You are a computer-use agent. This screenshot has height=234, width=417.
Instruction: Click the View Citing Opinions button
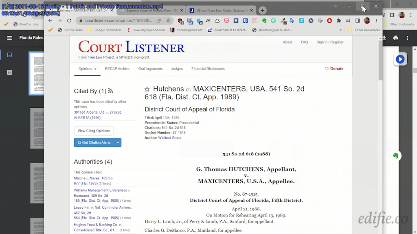point(94,131)
